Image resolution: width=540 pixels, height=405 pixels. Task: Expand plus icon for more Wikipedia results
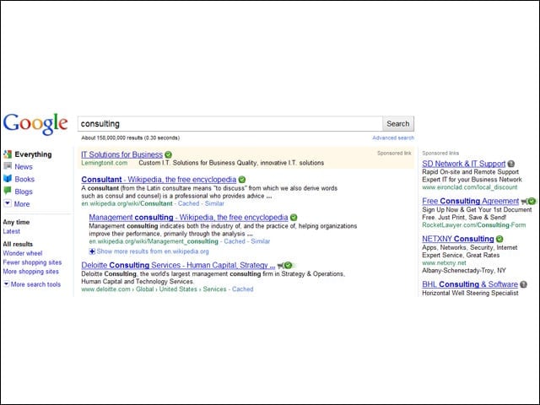(x=92, y=251)
